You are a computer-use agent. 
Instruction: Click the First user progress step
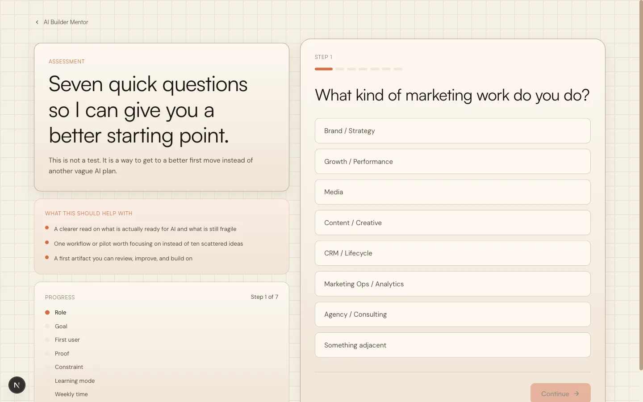click(x=67, y=340)
